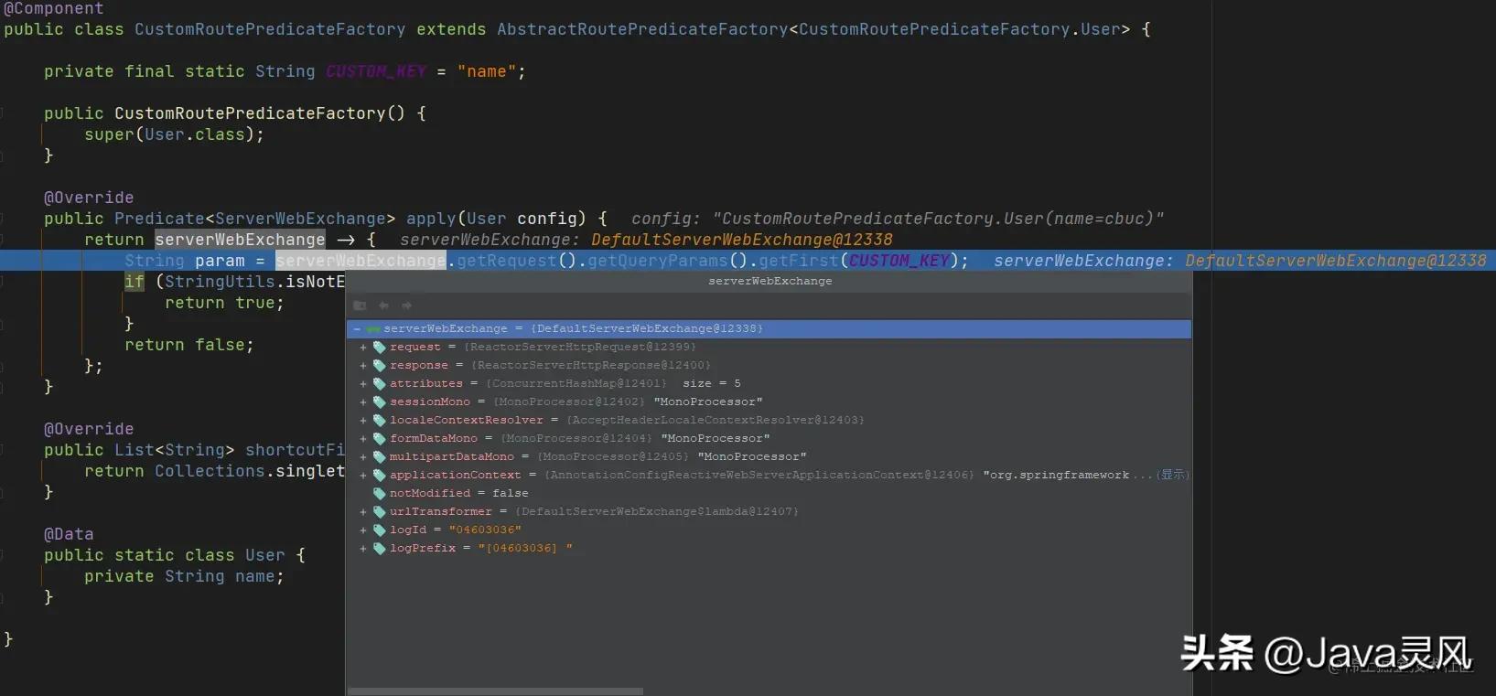Screen dimensions: 1496x696
Task: Click the field tag icon for applicationContext
Action: (380, 476)
